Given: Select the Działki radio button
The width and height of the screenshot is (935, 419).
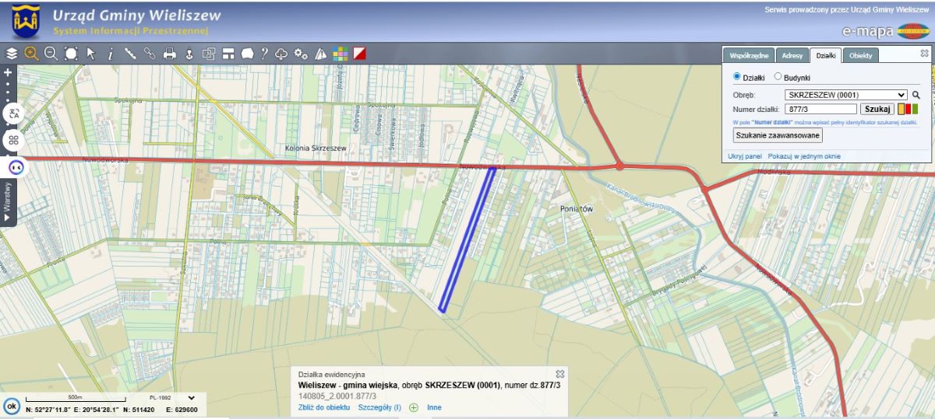Looking at the screenshot, I should [738, 77].
